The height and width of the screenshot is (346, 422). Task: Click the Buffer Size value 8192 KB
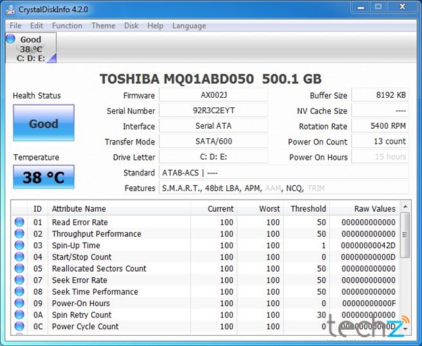click(x=380, y=95)
